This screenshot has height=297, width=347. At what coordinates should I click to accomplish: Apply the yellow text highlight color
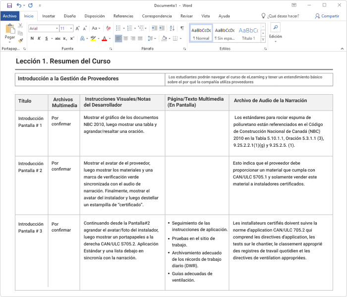coord(93,39)
